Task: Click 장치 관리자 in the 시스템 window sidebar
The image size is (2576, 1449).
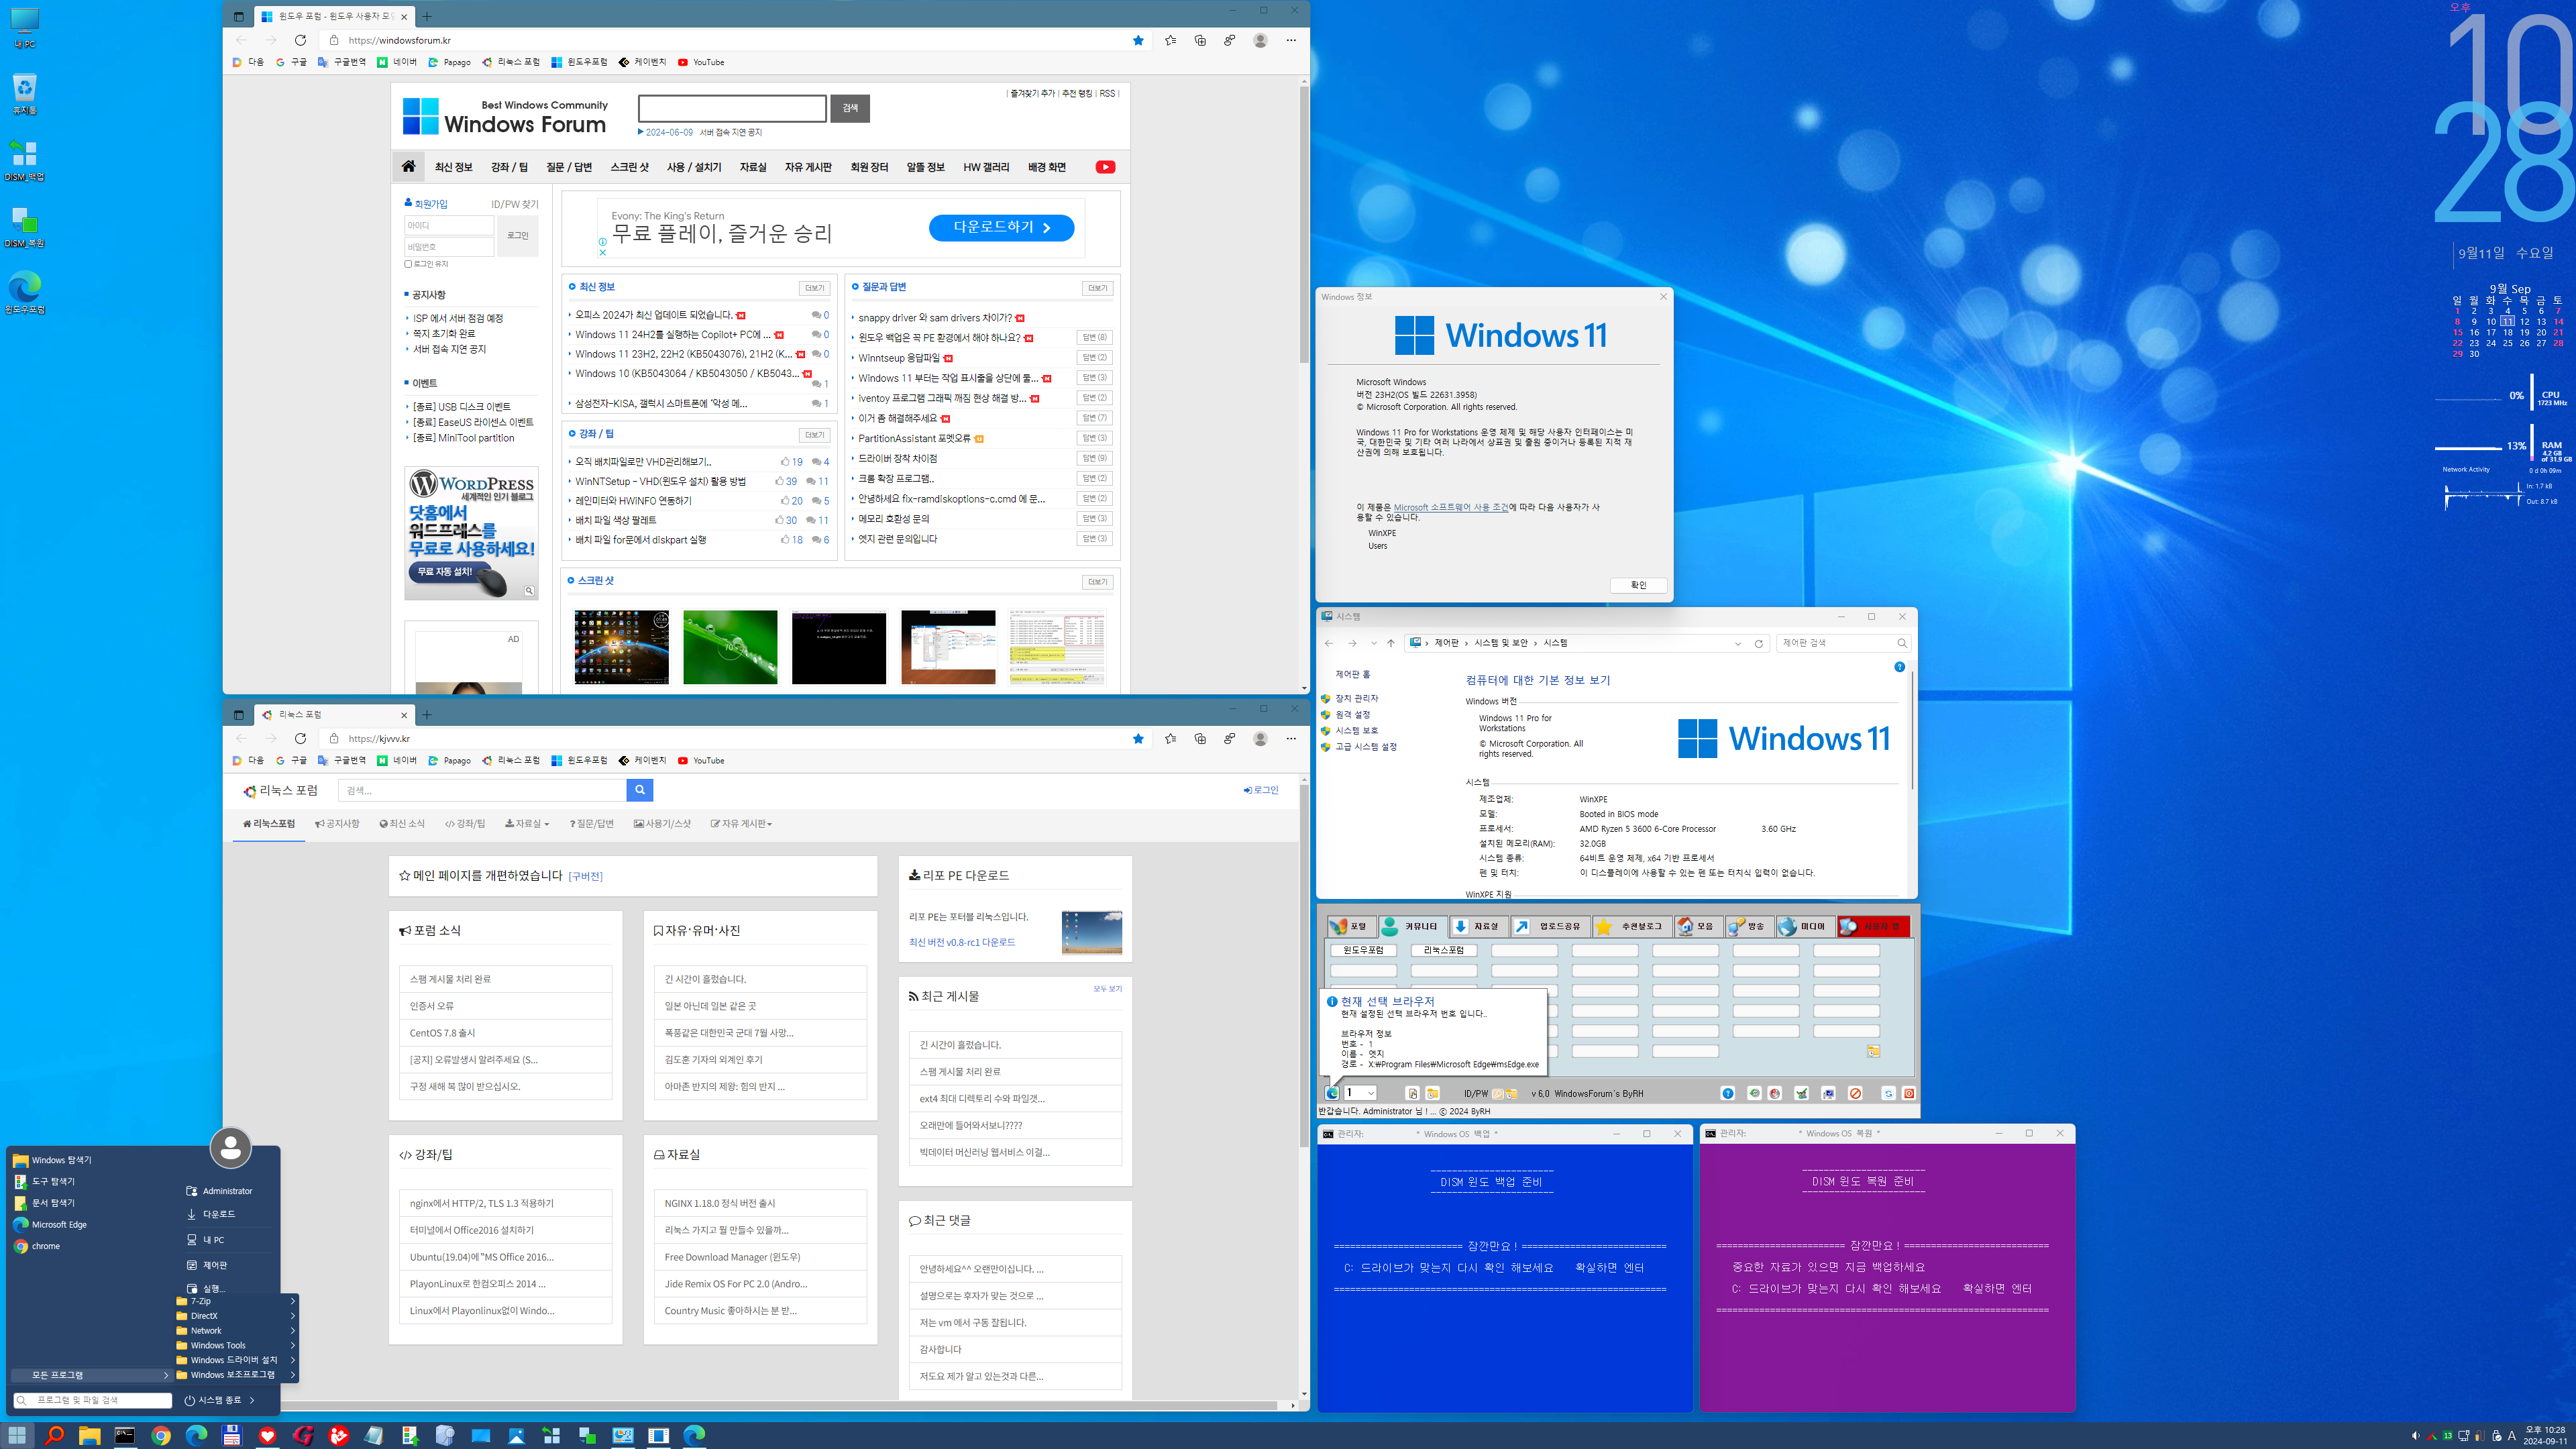Action: [1356, 698]
